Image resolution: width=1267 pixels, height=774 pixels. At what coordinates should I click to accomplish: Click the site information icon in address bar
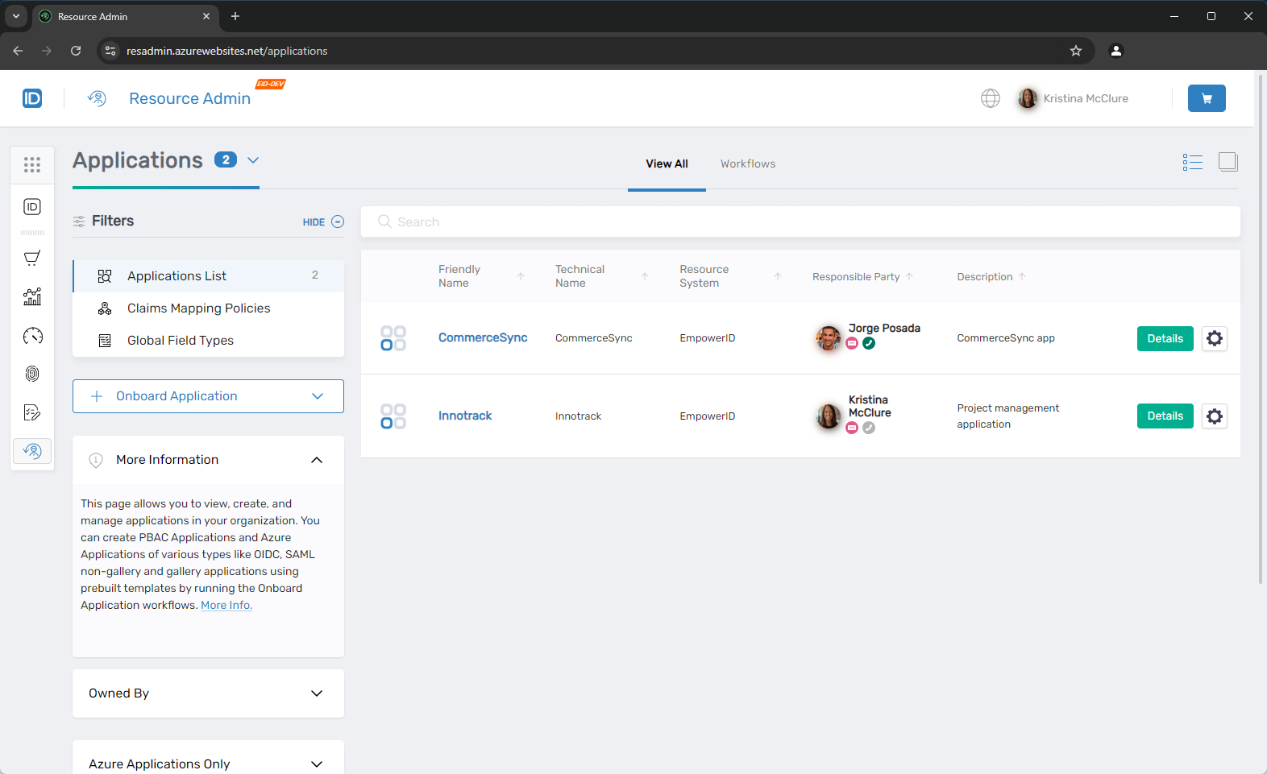click(111, 51)
